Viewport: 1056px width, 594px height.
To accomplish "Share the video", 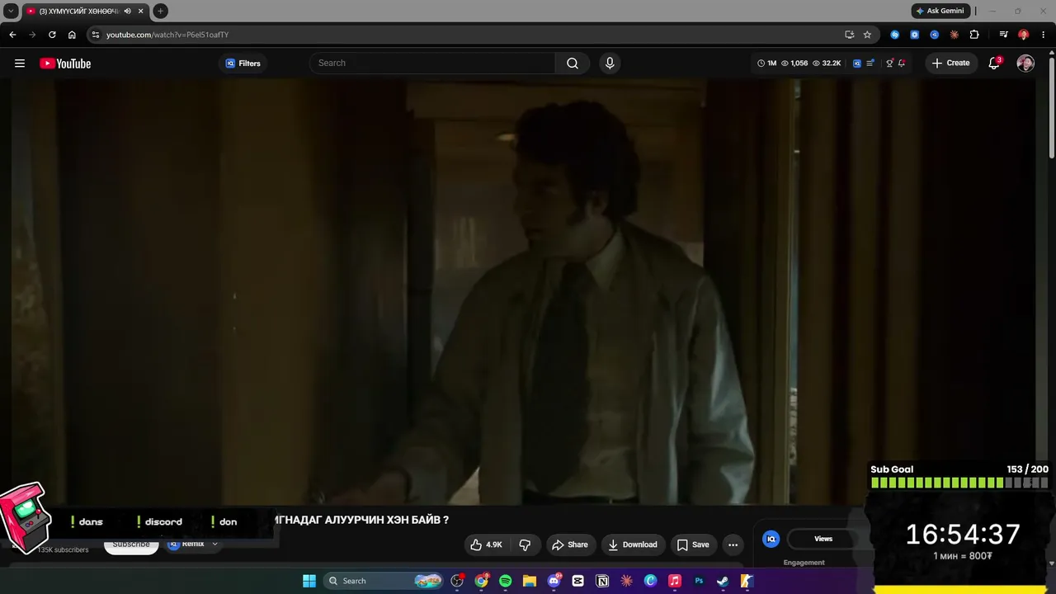I will tap(570, 544).
